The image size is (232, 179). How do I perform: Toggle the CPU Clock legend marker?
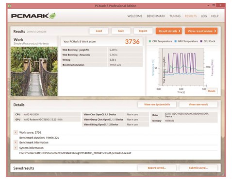(201, 41)
